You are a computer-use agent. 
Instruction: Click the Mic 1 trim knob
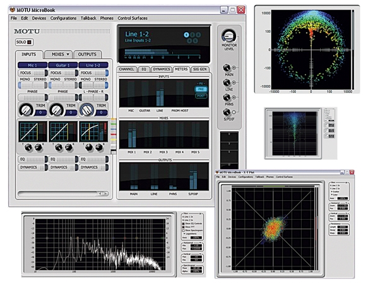coord(26,110)
